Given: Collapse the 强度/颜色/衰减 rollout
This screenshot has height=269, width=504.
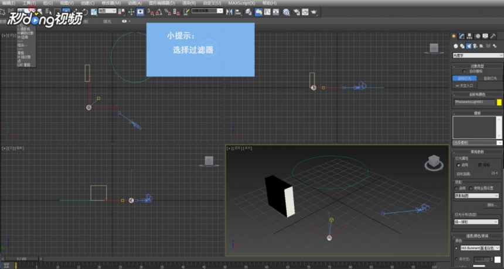Looking at the screenshot, I should (477, 236).
